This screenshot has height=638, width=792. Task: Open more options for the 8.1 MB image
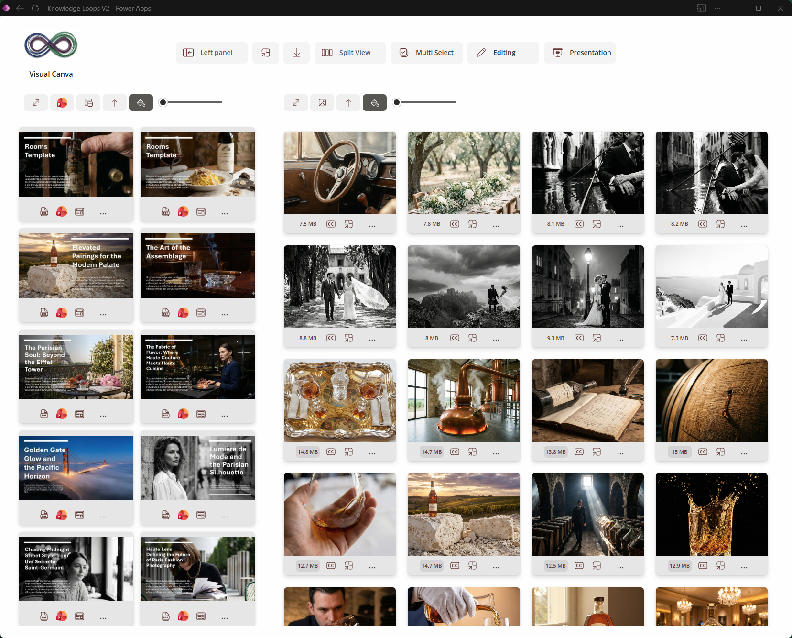click(620, 225)
